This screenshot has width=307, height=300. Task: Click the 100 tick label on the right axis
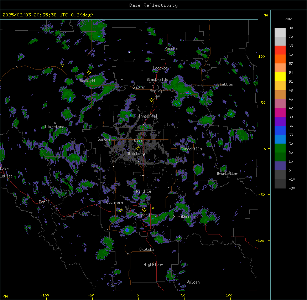261,56
